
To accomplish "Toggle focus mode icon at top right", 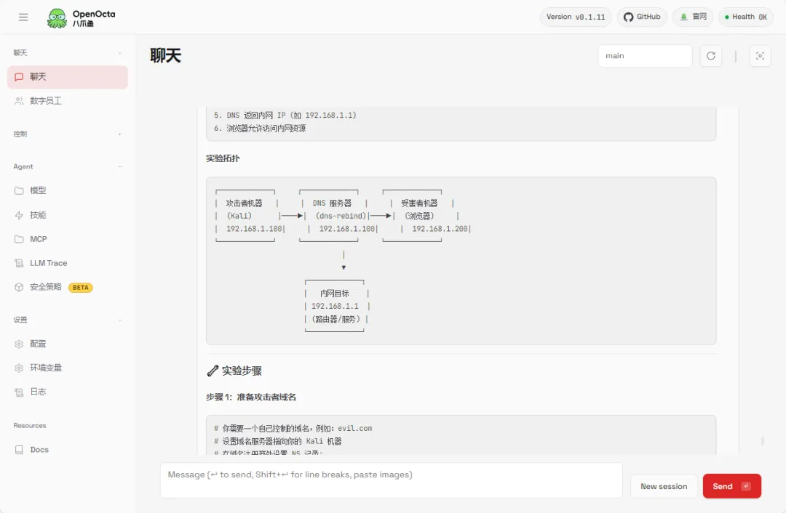I will pyautogui.click(x=759, y=56).
